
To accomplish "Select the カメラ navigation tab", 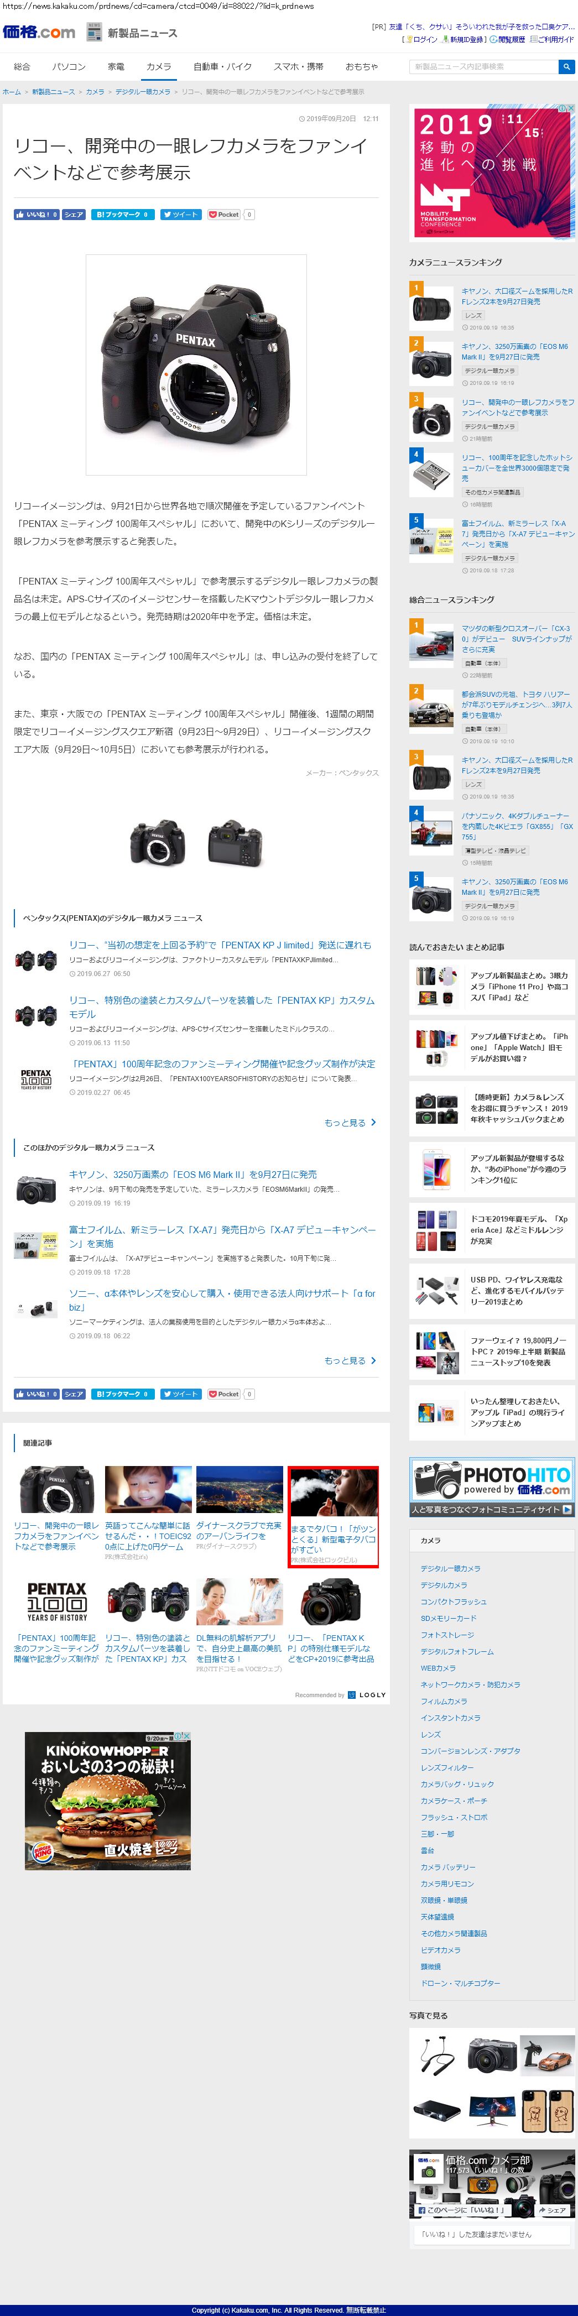I will tap(159, 66).
